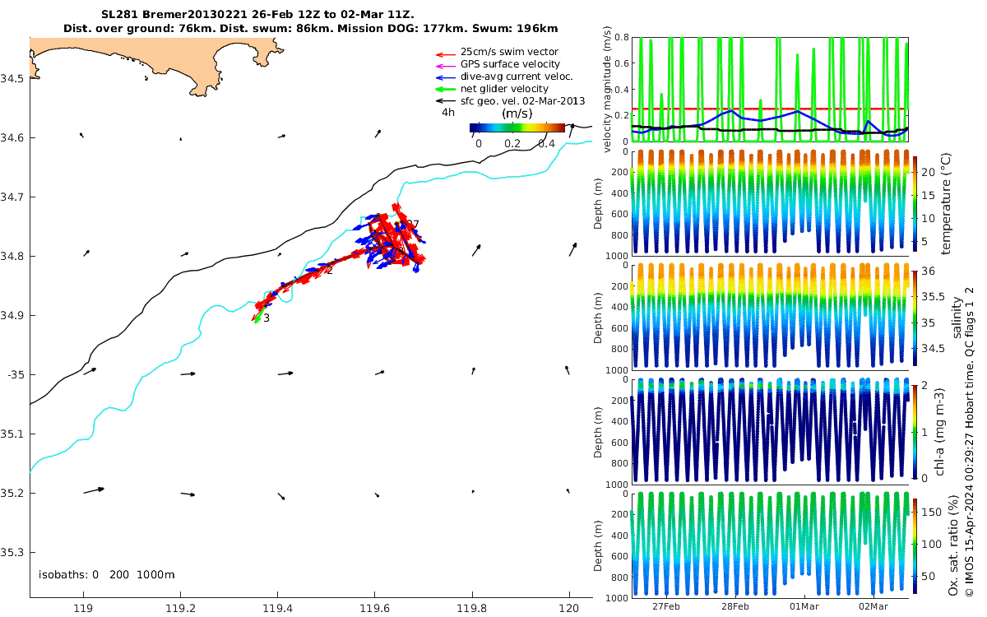The width and height of the screenshot is (987, 617).
Task: Click the (m/s) velocity colorbar on the map
Action: point(517,128)
